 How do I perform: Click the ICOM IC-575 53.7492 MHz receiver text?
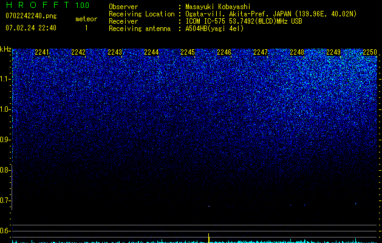pos(244,21)
